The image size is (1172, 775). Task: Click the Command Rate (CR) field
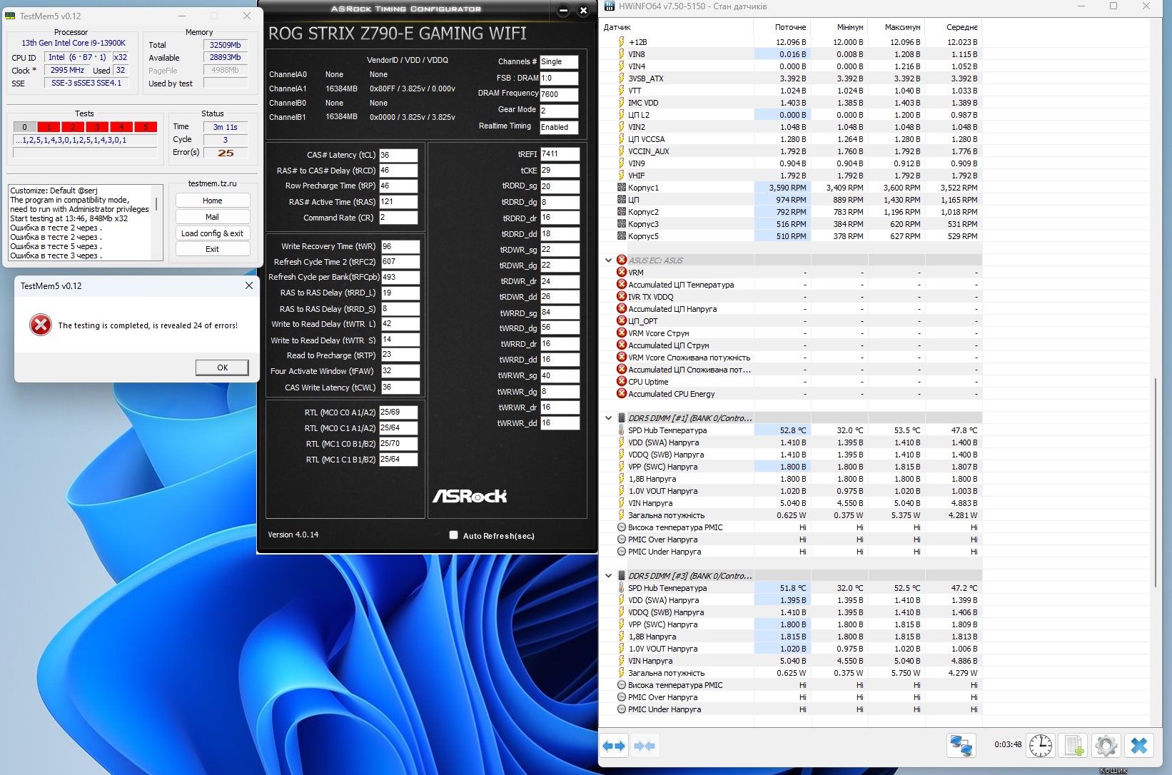(x=398, y=218)
